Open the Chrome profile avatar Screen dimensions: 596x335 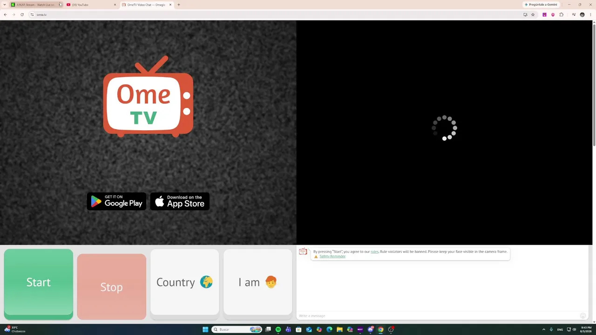(582, 14)
